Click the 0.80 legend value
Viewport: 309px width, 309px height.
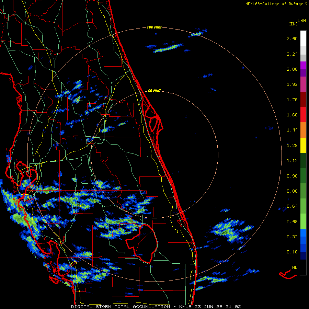(292, 191)
